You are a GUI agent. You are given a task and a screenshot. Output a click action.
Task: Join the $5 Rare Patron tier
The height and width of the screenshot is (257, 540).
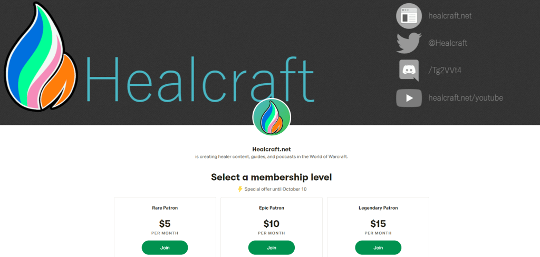[165, 248]
